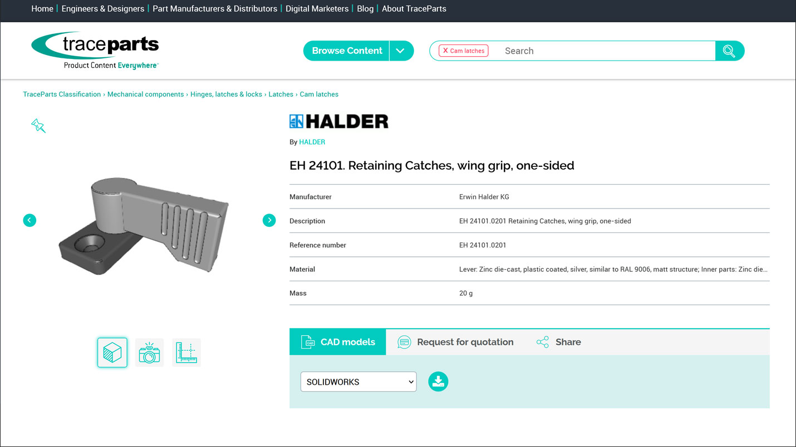
Task: Click the Cam latches breadcrumb
Action: (319, 95)
